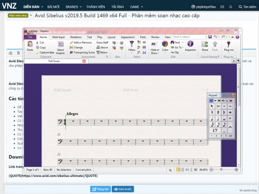
Task: Click the rest button on the Keypad
Action: click(215, 130)
